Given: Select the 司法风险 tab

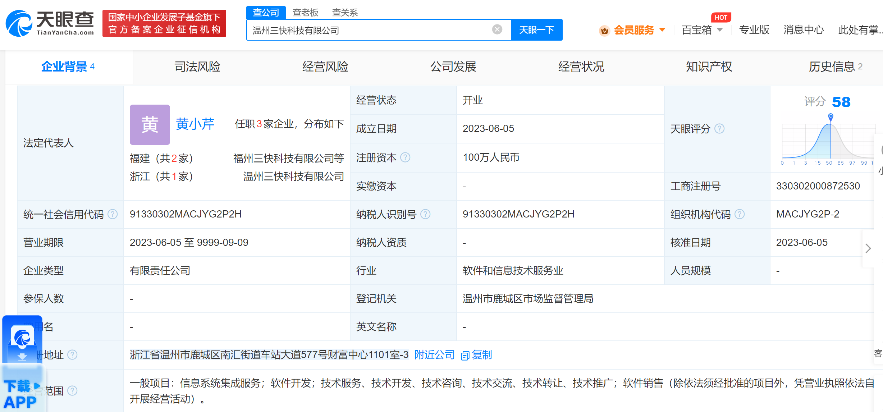Looking at the screenshot, I should [197, 67].
